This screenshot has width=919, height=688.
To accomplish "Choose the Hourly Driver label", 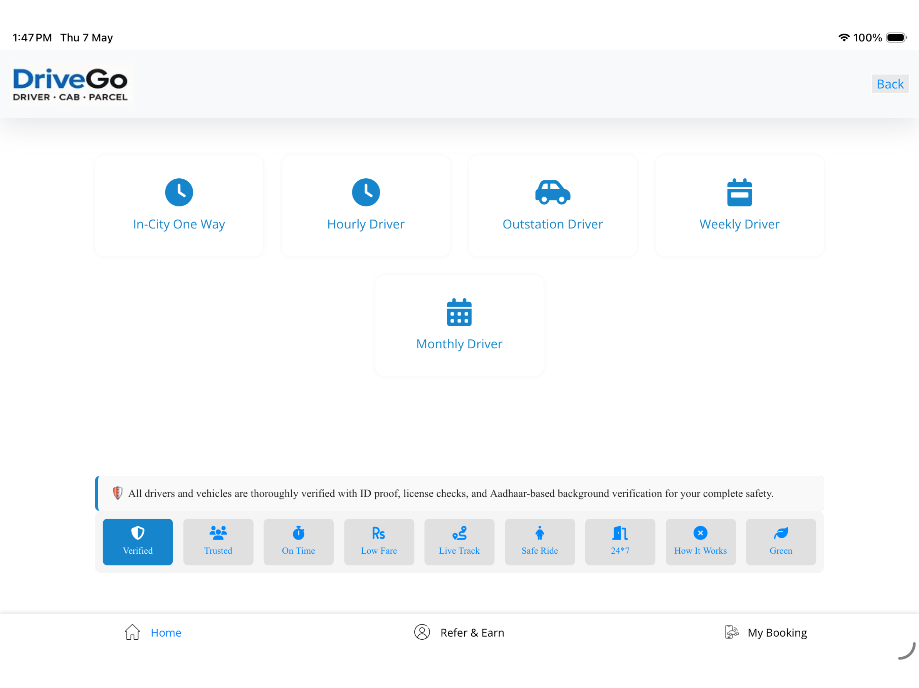I will point(366,224).
